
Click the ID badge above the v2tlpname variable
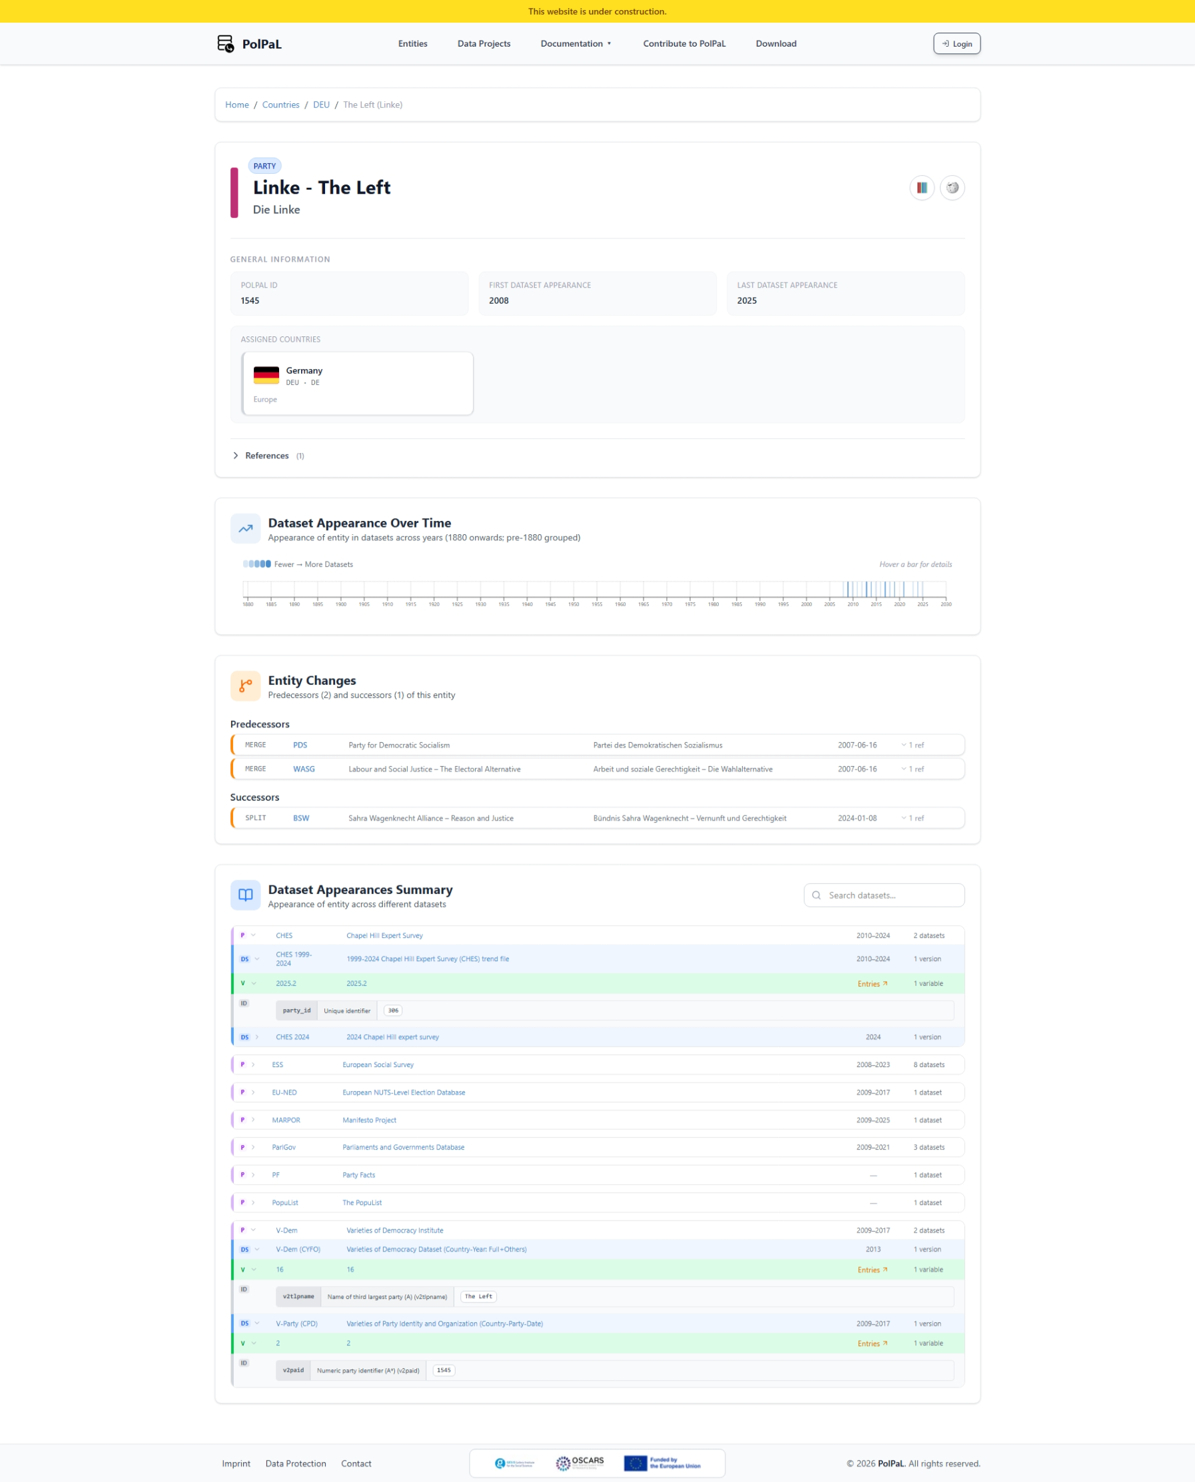244,1290
